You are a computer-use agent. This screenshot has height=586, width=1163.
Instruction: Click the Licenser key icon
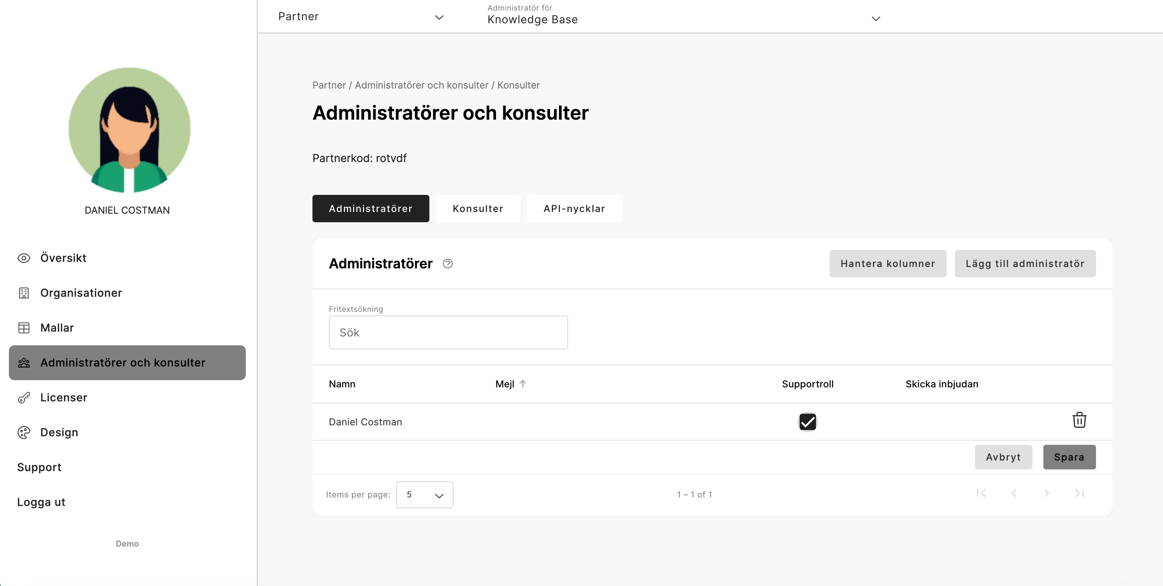24,398
